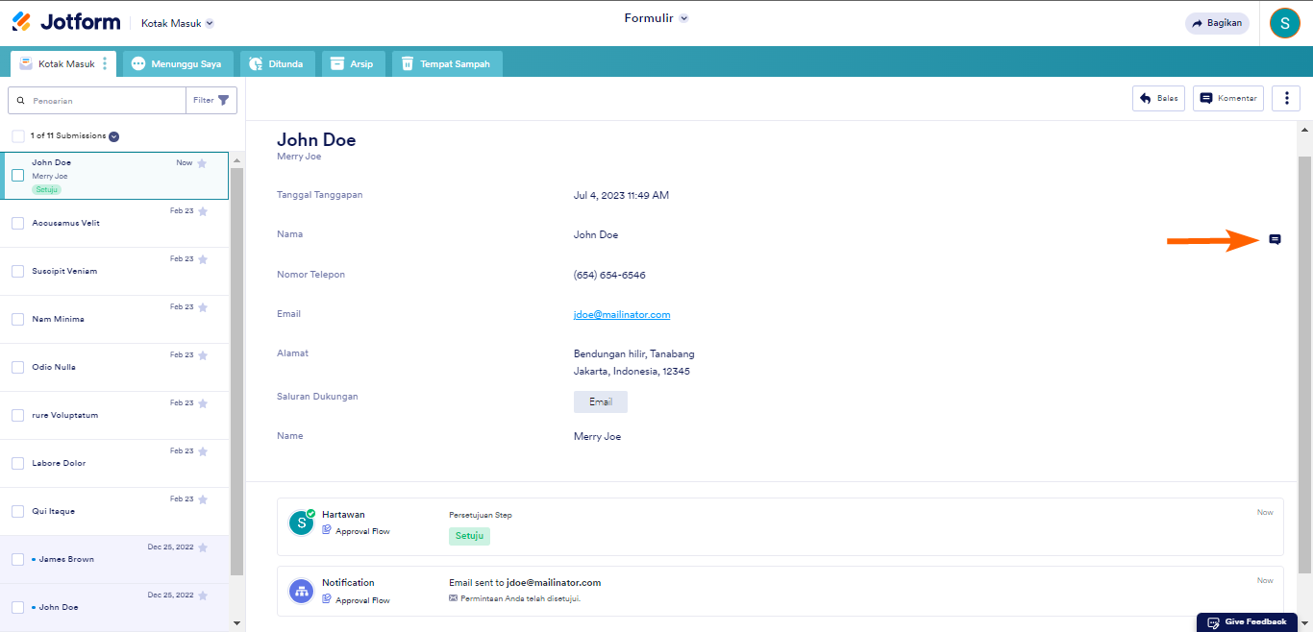Open the Kotak Masuk tab options dots
This screenshot has height=632, width=1313.
(x=105, y=63)
